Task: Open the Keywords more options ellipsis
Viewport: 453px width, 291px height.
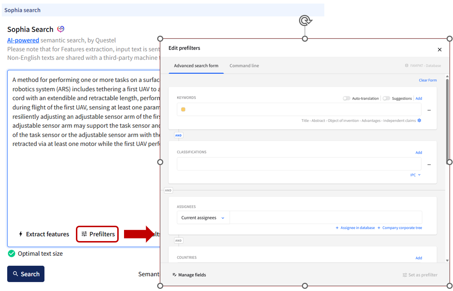Action: (429, 110)
